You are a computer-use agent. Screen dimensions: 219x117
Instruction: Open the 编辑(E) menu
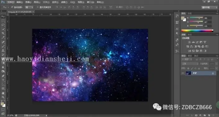tap(20, 2)
